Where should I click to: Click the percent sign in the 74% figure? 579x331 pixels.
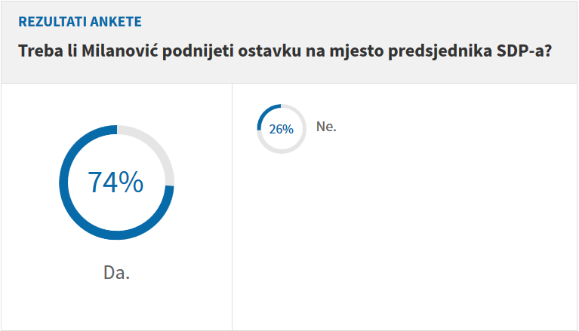pyautogui.click(x=132, y=182)
